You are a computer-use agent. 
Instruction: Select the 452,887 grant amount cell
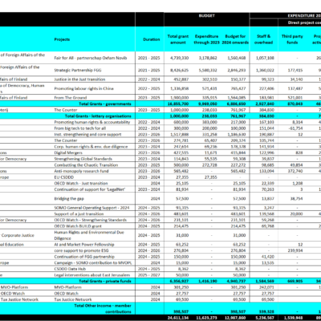pos(181,79)
